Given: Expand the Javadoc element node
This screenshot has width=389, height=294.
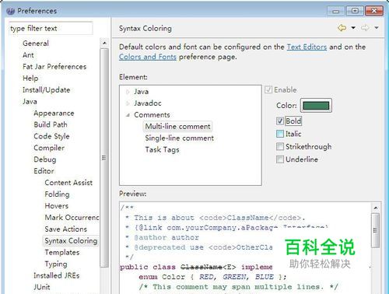Looking at the screenshot, I should pos(128,103).
